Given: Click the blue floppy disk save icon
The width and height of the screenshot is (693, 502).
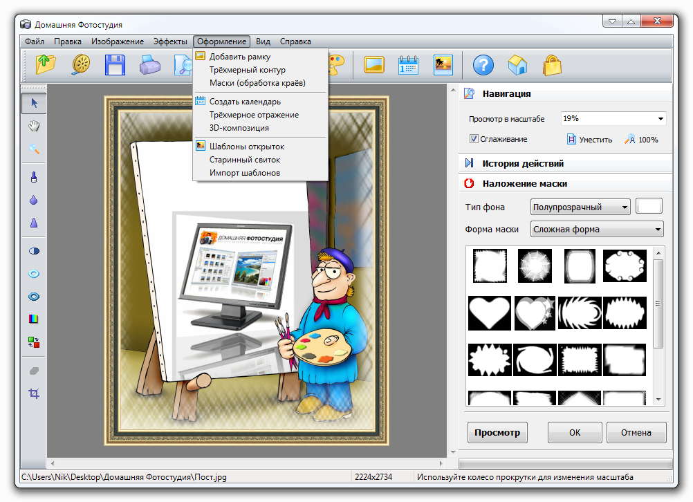Looking at the screenshot, I should tap(114, 65).
